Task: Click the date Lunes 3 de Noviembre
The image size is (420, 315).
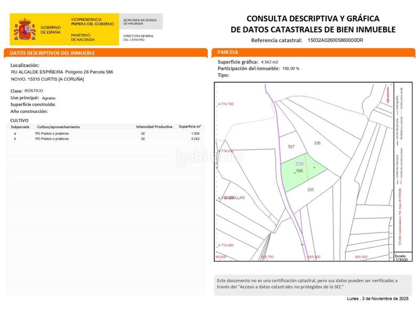Action: pos(377,298)
